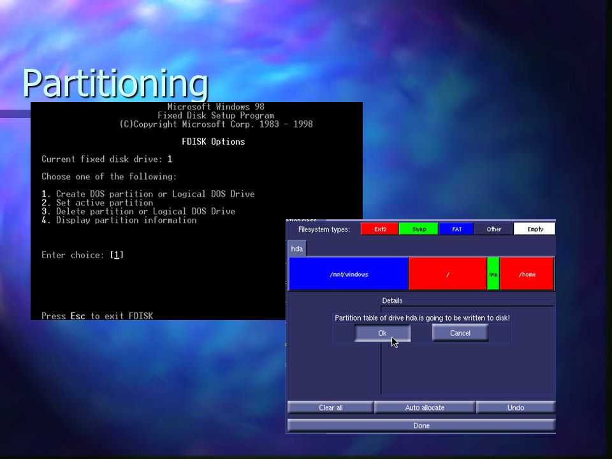Click the Undo button
The image size is (612, 459).
(515, 407)
